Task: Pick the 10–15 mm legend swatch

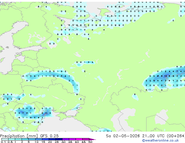Action: (39, 139)
